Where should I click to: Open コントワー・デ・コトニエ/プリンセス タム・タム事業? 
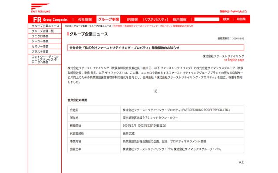[x=45, y=60]
